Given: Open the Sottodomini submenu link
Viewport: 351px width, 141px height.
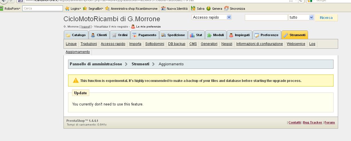Looking at the screenshot, I should point(155,44).
